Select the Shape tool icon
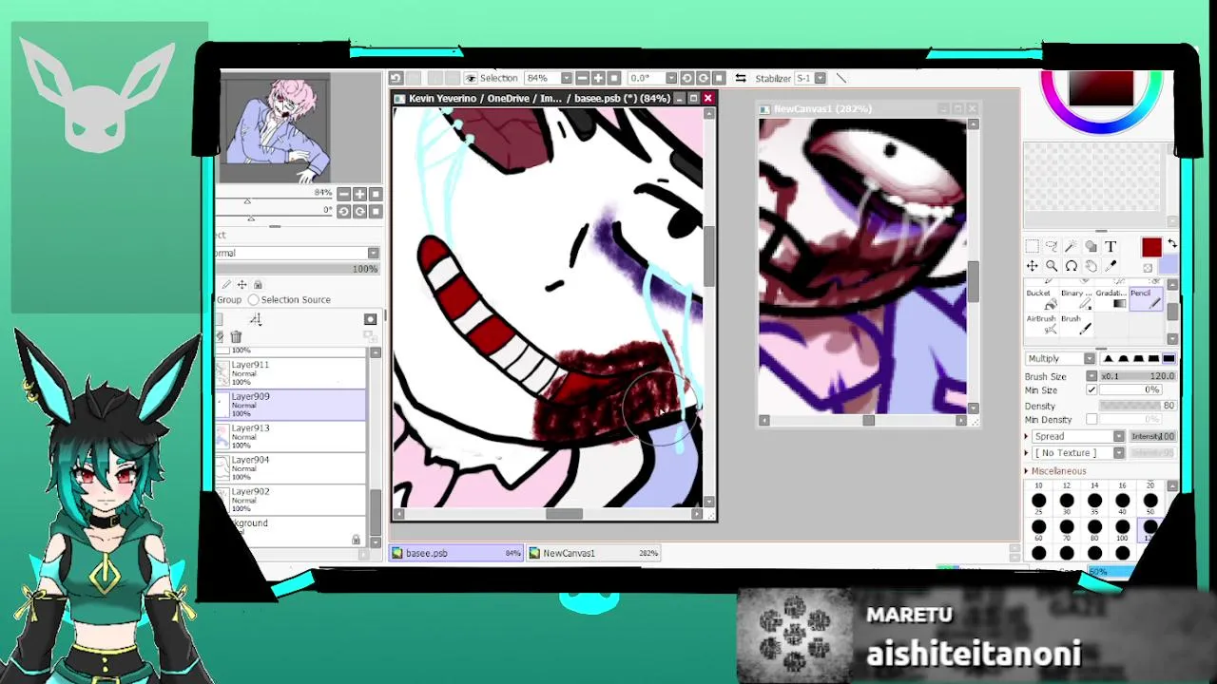This screenshot has width=1217, height=684. (x=1091, y=247)
